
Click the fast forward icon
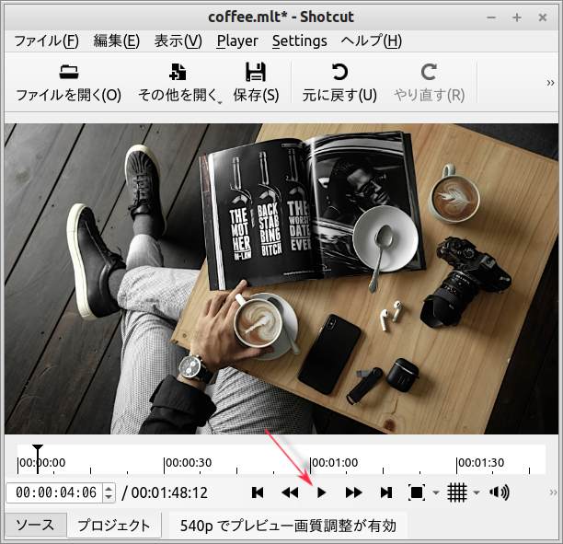(x=353, y=492)
